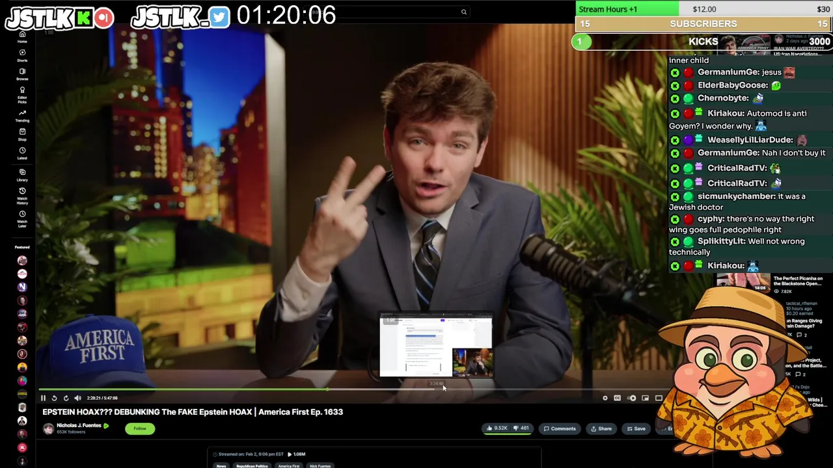833x468 pixels.
Task: Toggle the autoplay switch
Action: coord(631,398)
